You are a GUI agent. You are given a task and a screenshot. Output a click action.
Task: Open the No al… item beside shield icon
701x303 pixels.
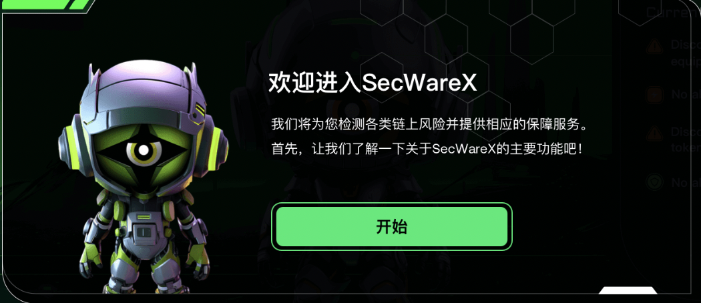[686, 182]
